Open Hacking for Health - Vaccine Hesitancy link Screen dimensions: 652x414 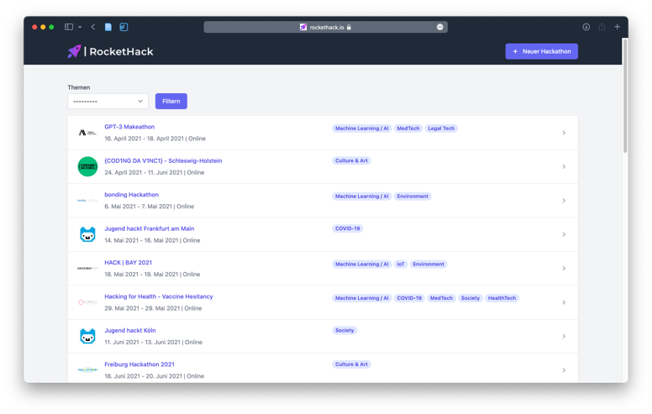coord(159,296)
